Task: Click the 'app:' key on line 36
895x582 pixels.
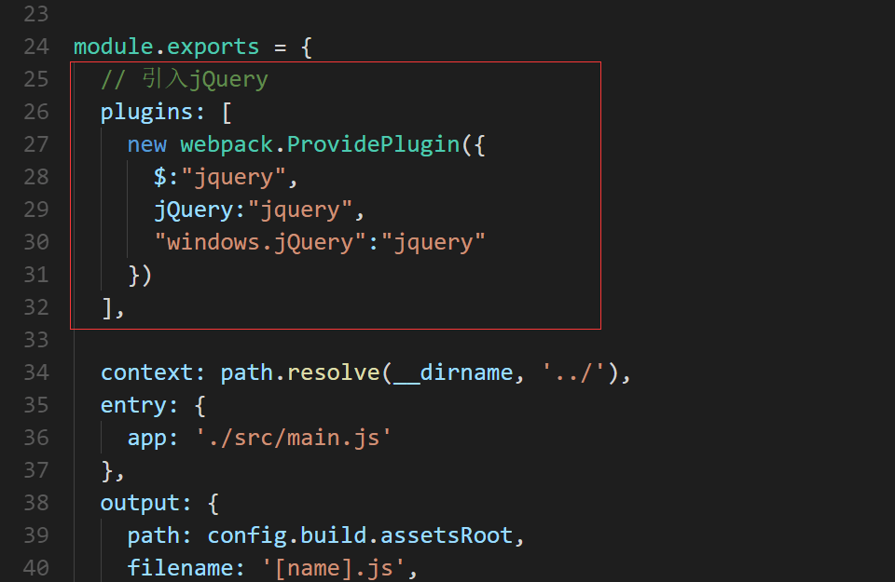Action: click(x=152, y=438)
